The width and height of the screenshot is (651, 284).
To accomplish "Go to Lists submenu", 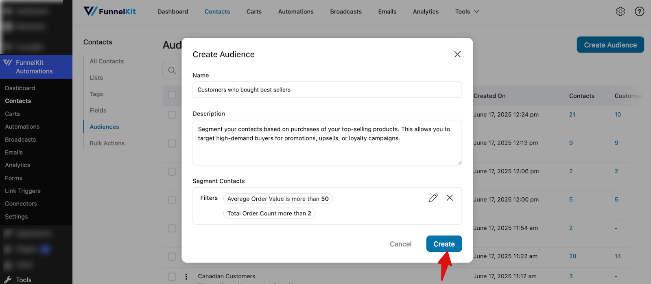I will 96,78.
